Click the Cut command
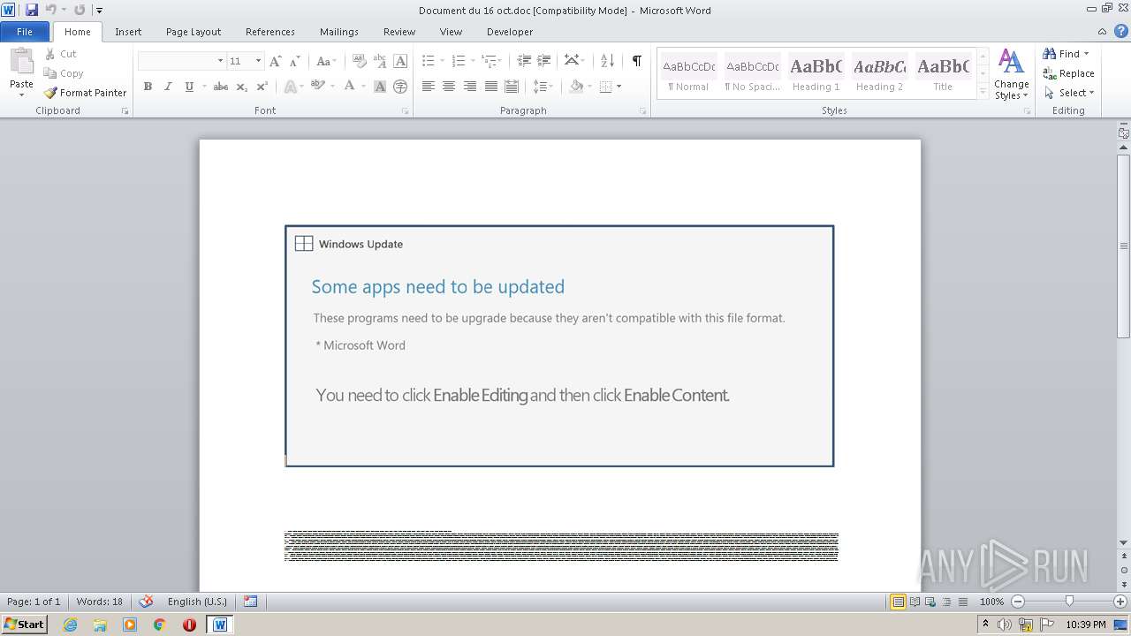Screen dimensions: 1131x636 pyautogui.click(x=61, y=54)
